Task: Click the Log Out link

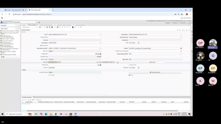Action: 190,23
